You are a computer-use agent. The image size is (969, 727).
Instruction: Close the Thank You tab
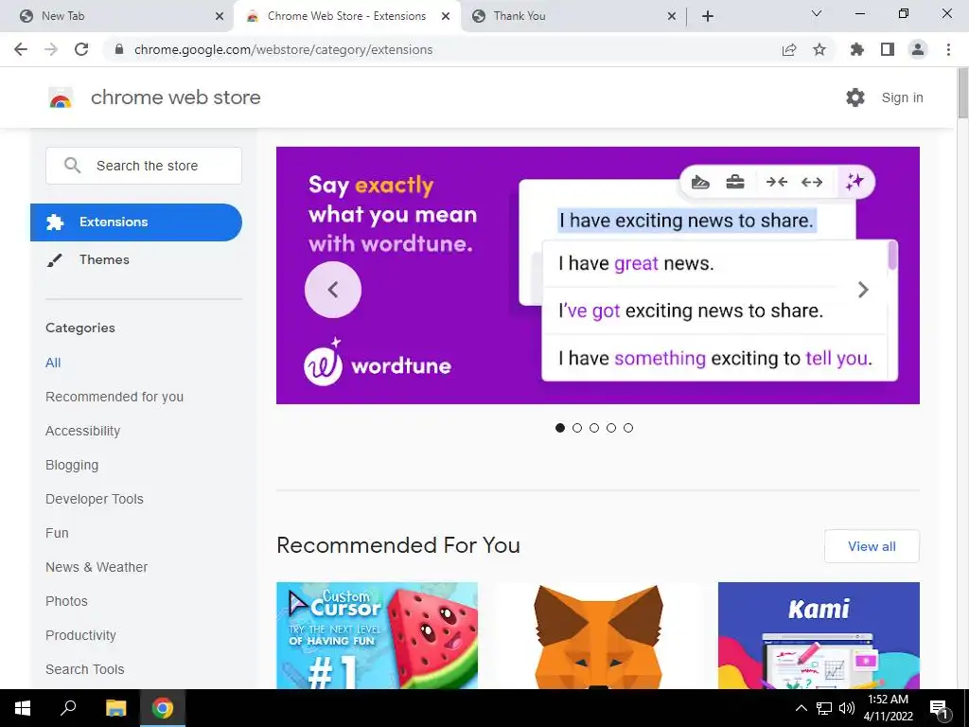(672, 16)
